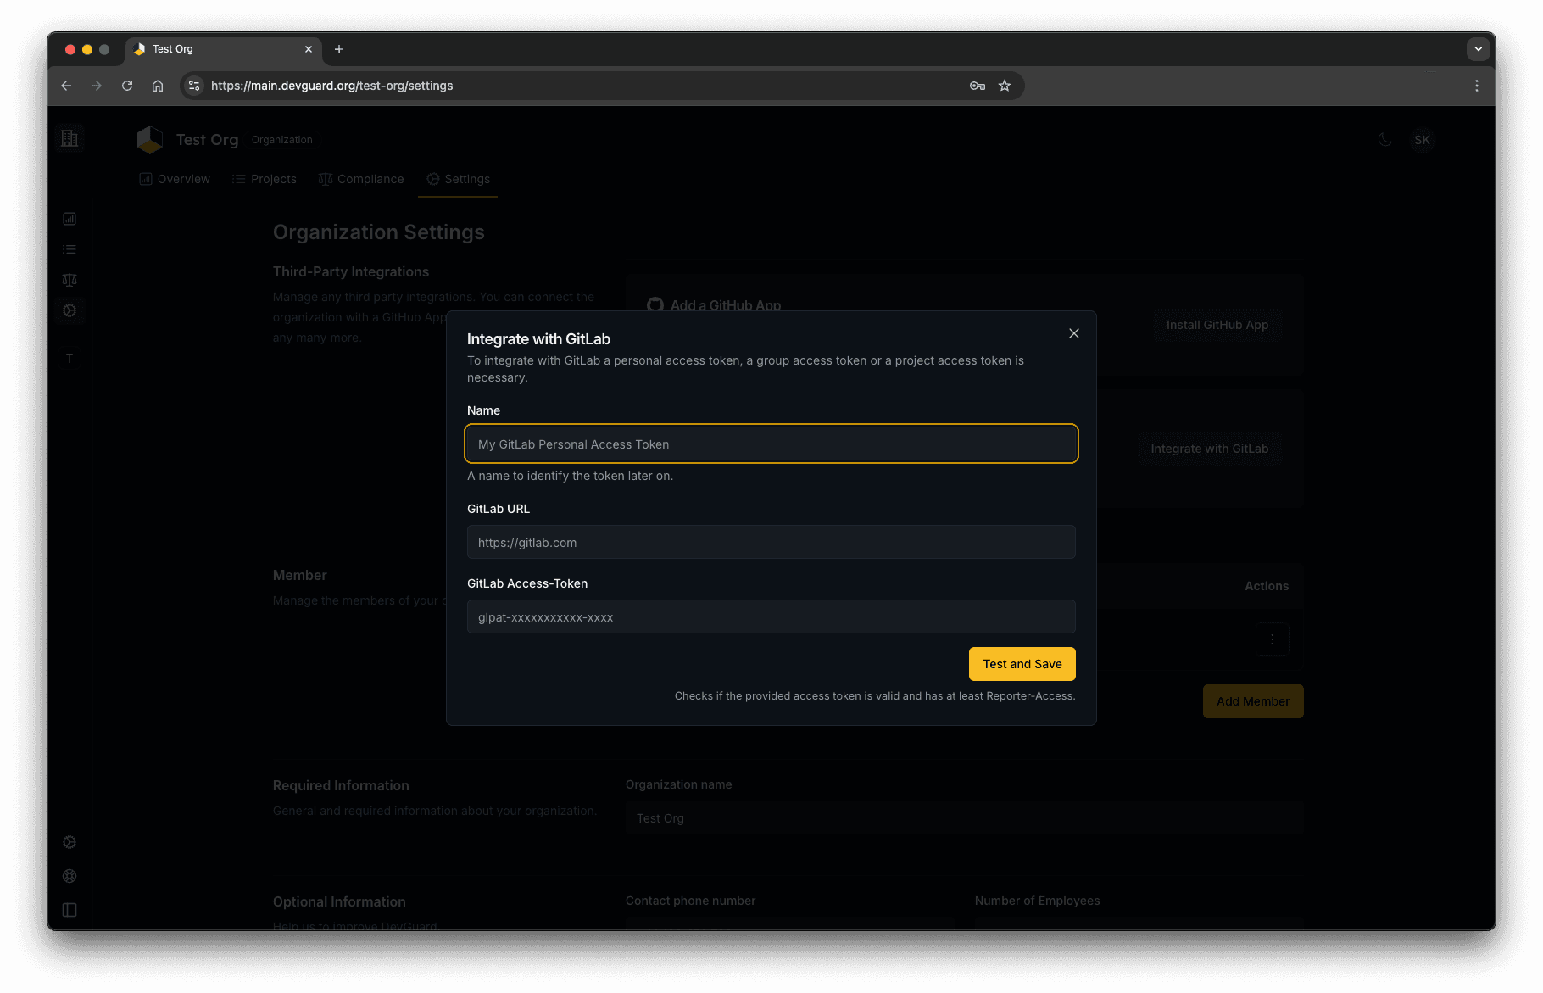Collapse the sidebar with the bottom panel icon

[x=69, y=909]
